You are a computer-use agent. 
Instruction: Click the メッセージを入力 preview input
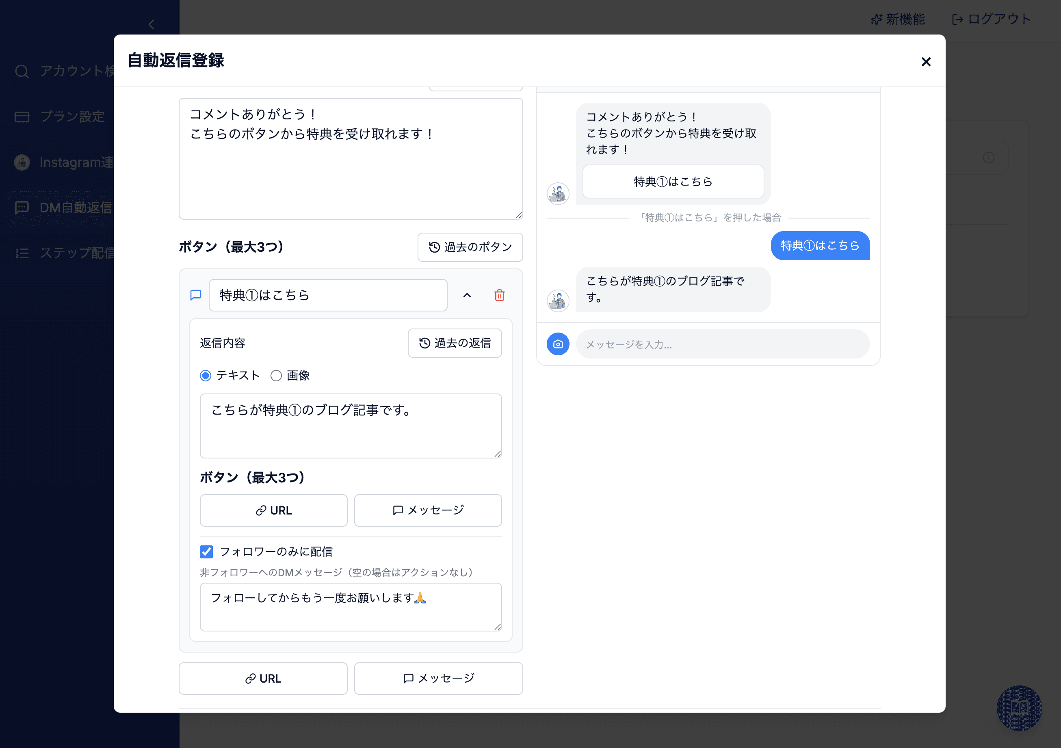click(723, 344)
